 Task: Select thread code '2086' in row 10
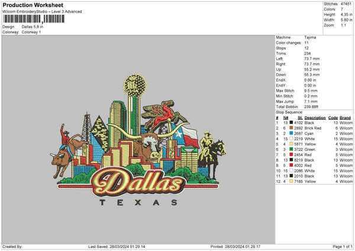pos(298,170)
